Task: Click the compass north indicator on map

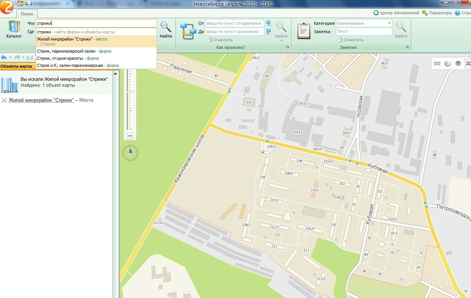Action: coord(130,153)
